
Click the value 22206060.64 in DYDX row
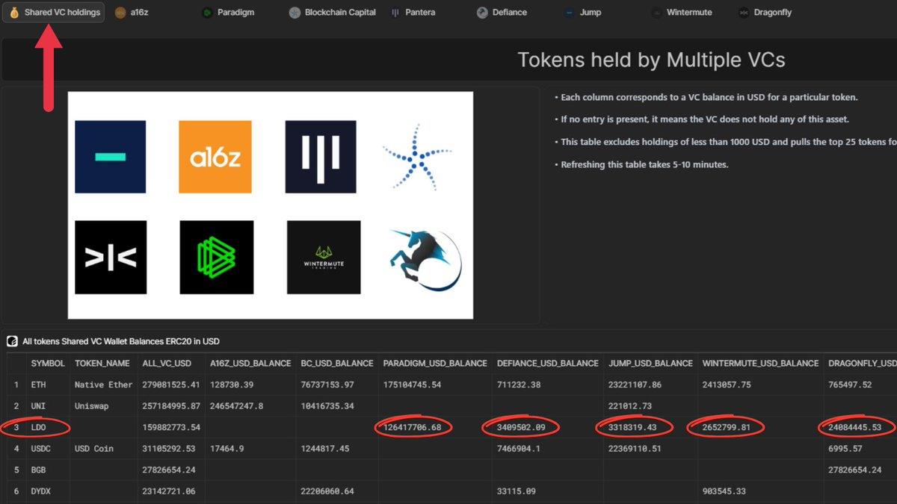[x=327, y=491]
